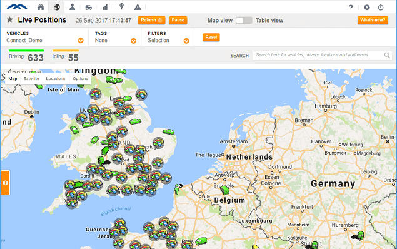Click the Reset filters button
Screen dimensions: 397x249
(211, 38)
